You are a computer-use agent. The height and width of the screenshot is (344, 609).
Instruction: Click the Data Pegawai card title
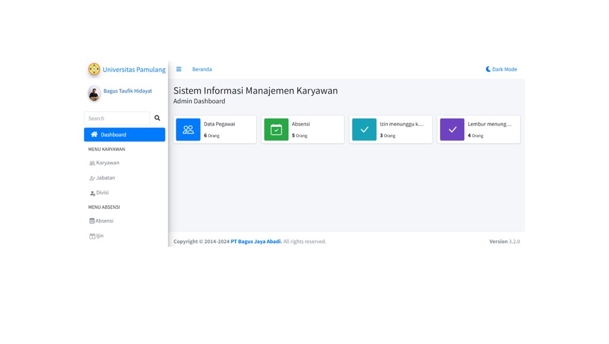tap(219, 124)
